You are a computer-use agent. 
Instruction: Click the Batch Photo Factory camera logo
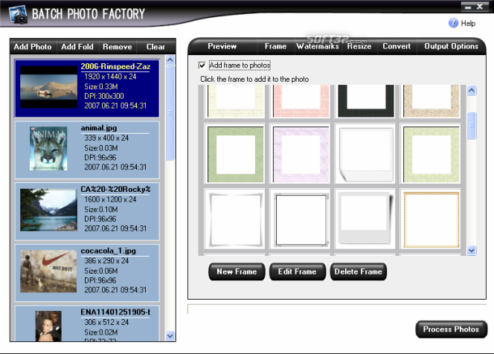pos(18,14)
